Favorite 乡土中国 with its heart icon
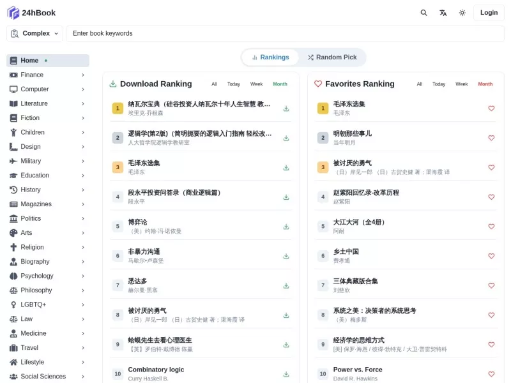 (x=491, y=256)
